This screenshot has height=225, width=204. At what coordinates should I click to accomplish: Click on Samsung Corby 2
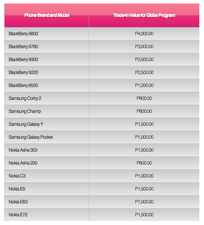[x=25, y=98]
